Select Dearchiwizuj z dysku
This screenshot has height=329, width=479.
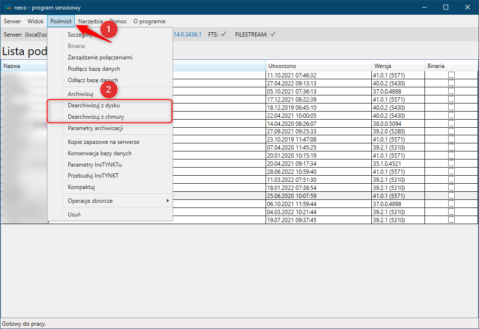click(97, 105)
